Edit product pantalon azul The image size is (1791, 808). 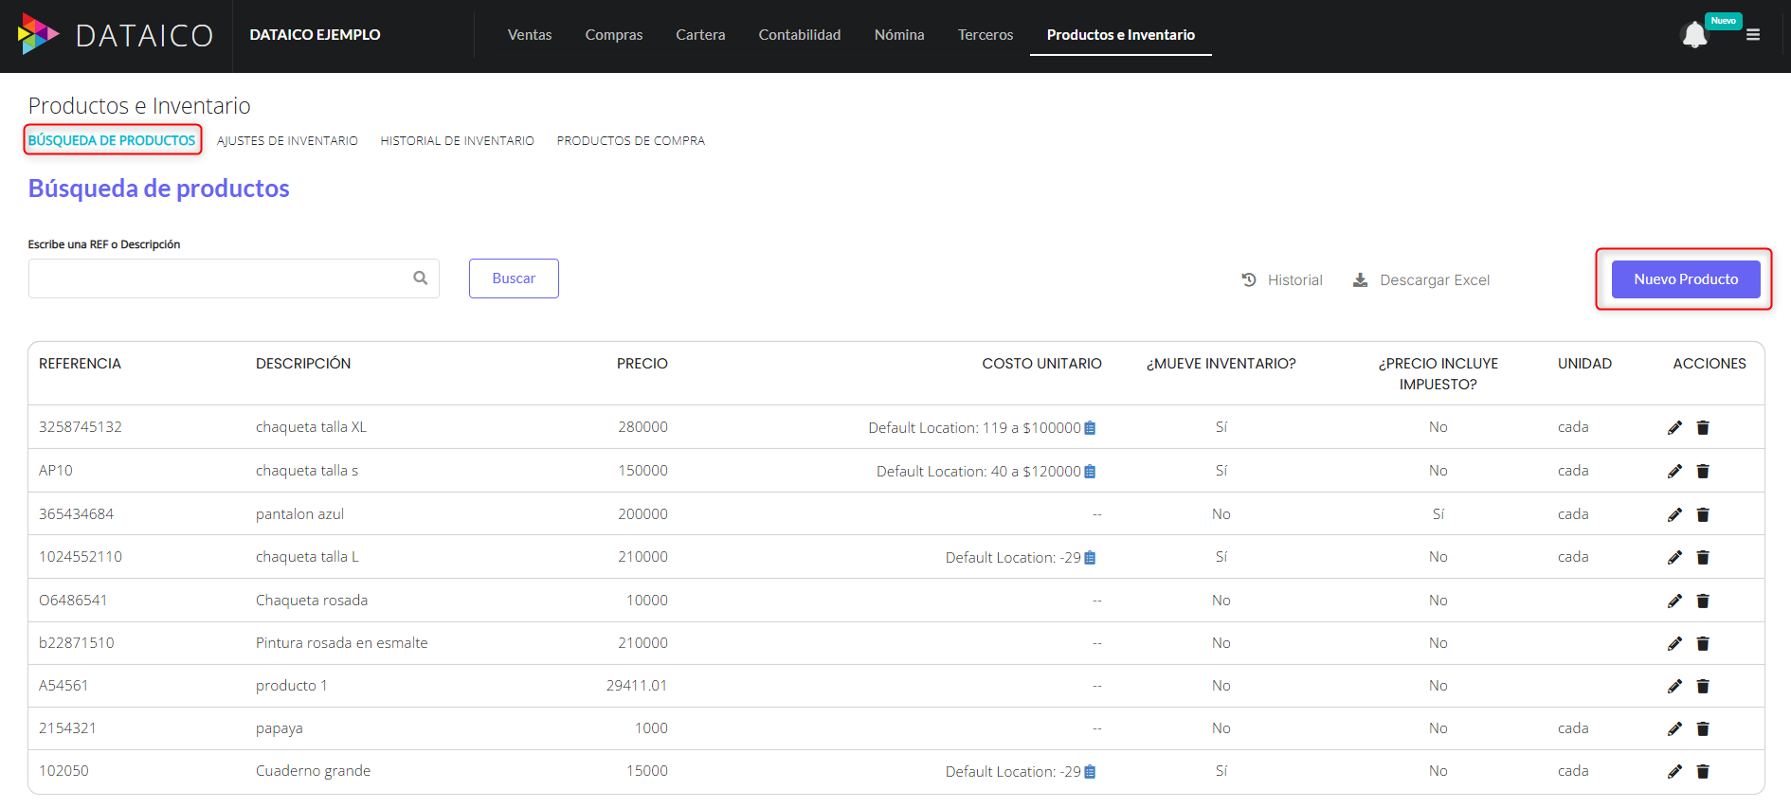click(x=1674, y=514)
